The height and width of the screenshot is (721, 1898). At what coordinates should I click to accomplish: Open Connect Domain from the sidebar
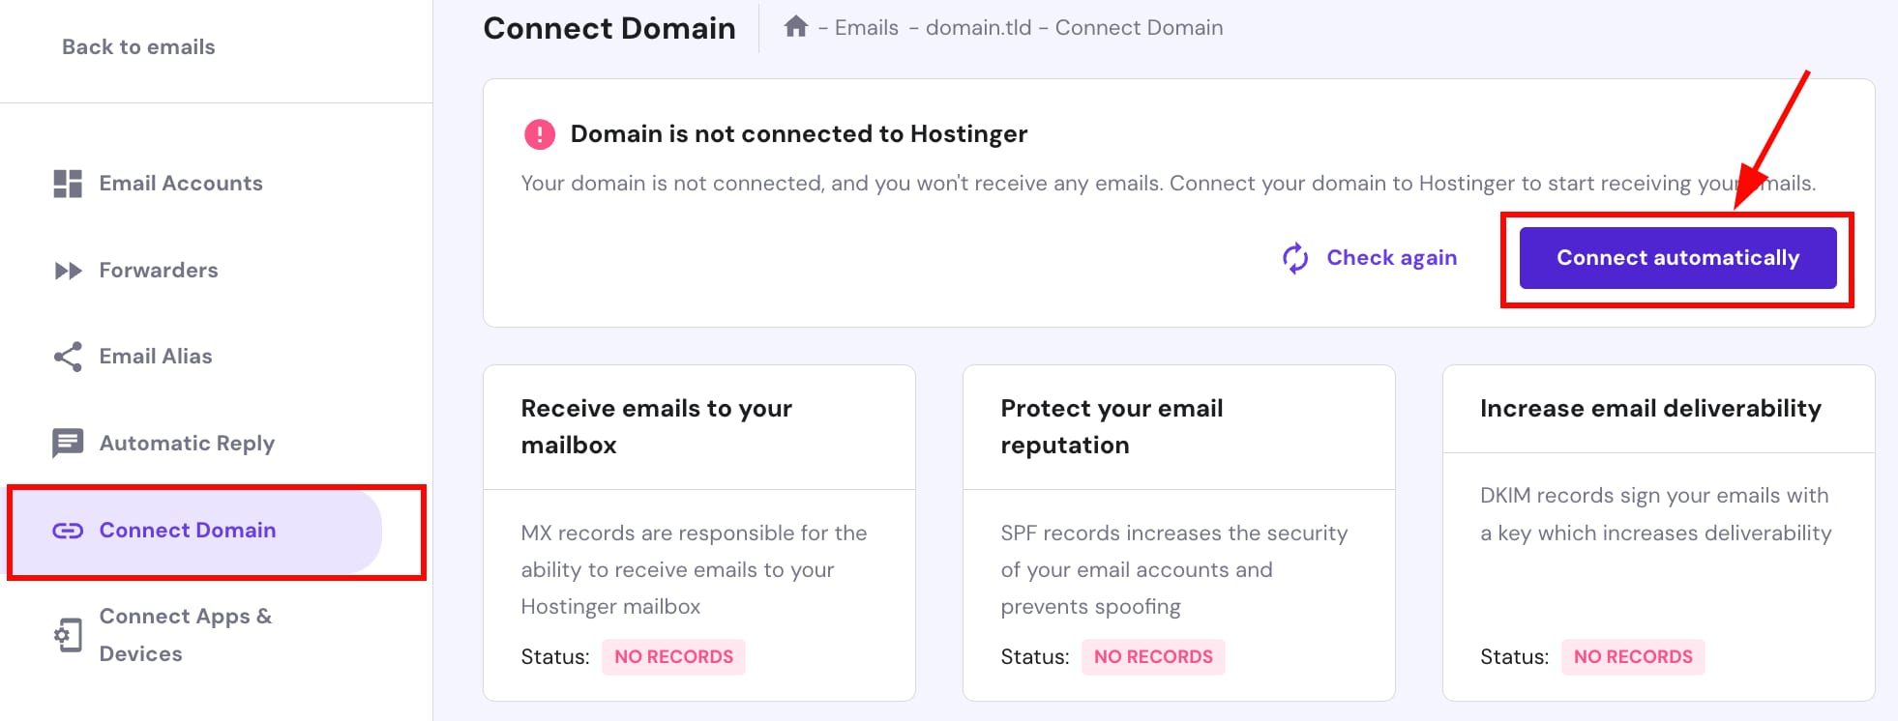pyautogui.click(x=186, y=530)
